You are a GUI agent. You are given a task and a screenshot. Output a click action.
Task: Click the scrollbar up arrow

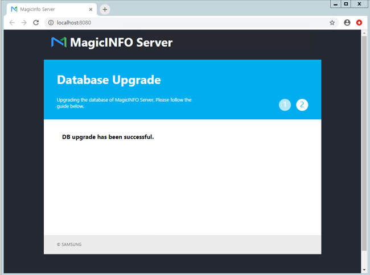coord(364,32)
